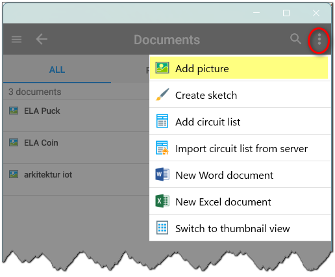Click the ELA Coin picture icon
The height and width of the screenshot is (277, 335).
tap(14, 142)
